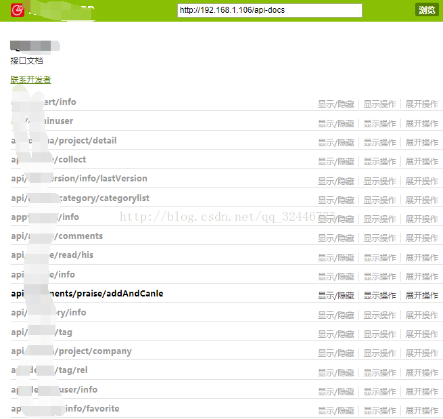Open the praise/addAndCanle API heading
This screenshot has width=443, height=419.
[87, 294]
